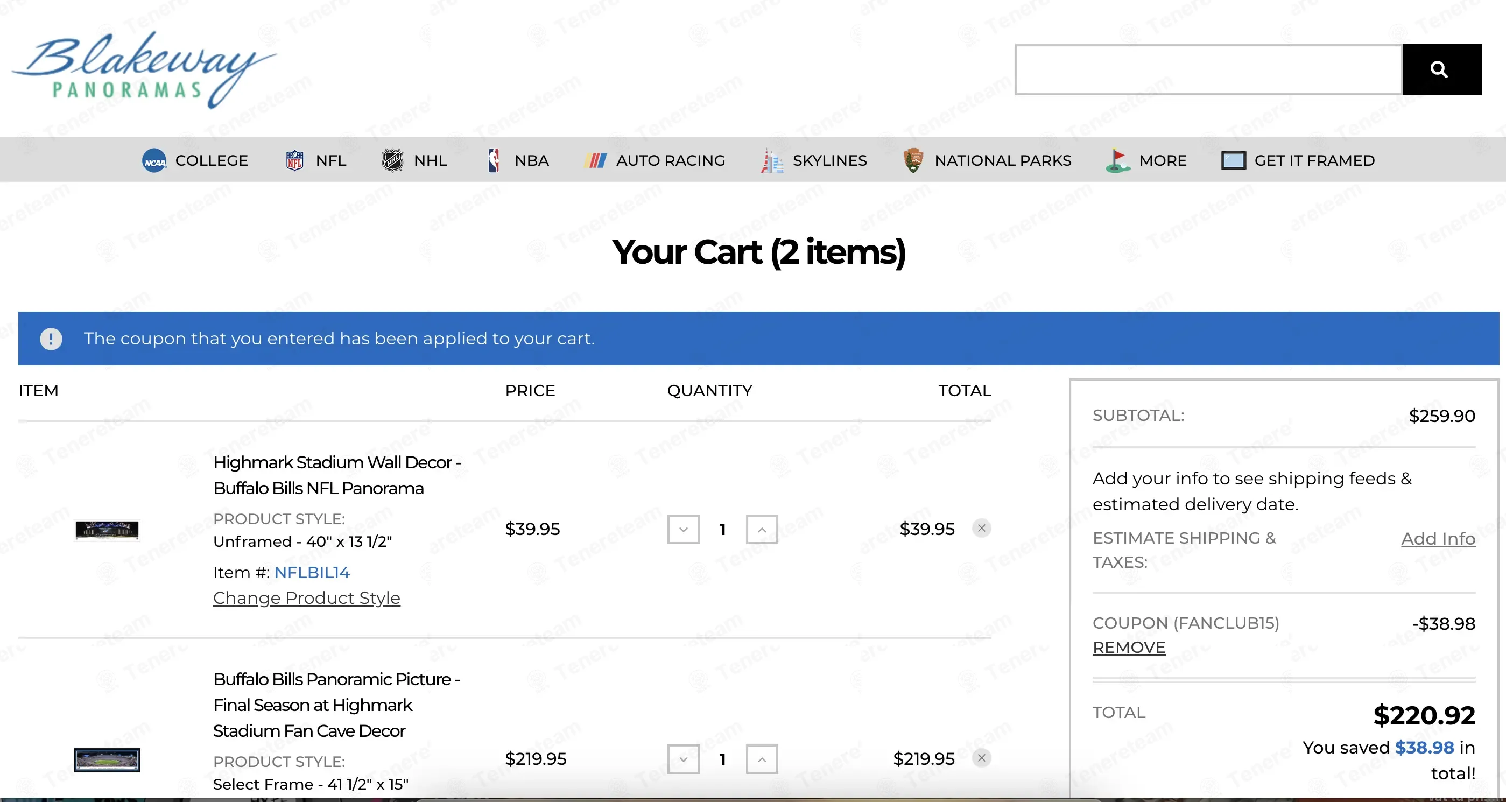Viewport: 1506px width, 802px height.
Task: Click the National Parks arrowhead icon
Action: [x=913, y=161]
